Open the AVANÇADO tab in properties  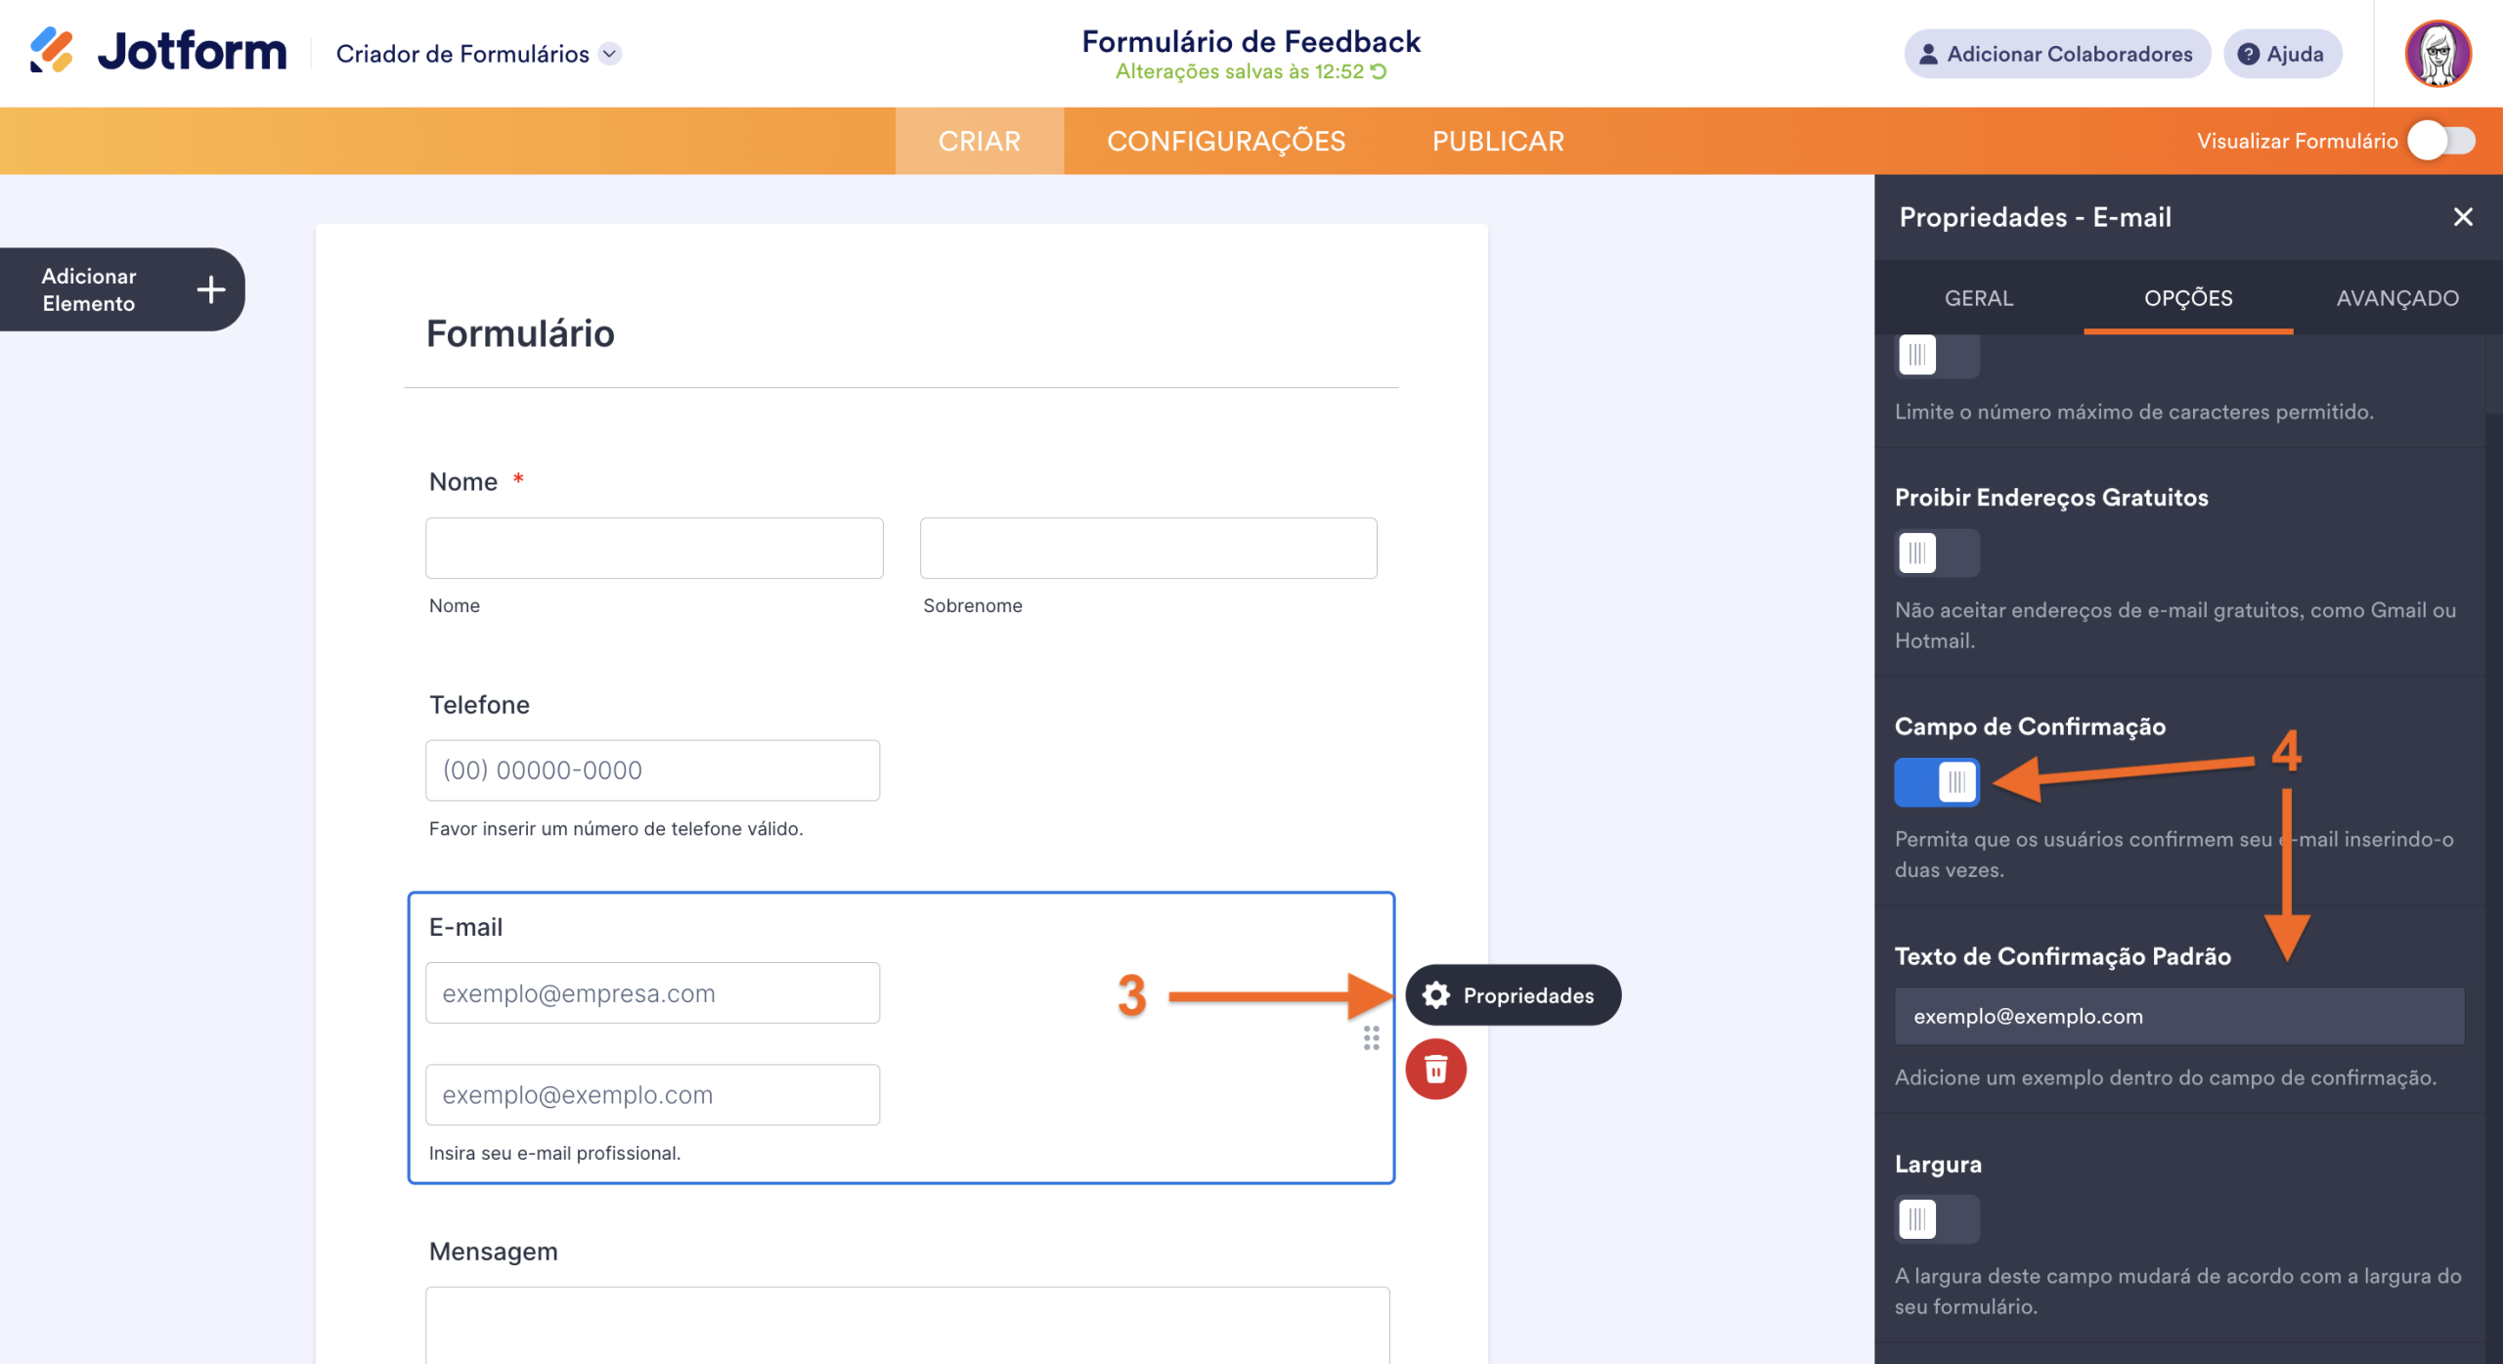click(x=2397, y=298)
